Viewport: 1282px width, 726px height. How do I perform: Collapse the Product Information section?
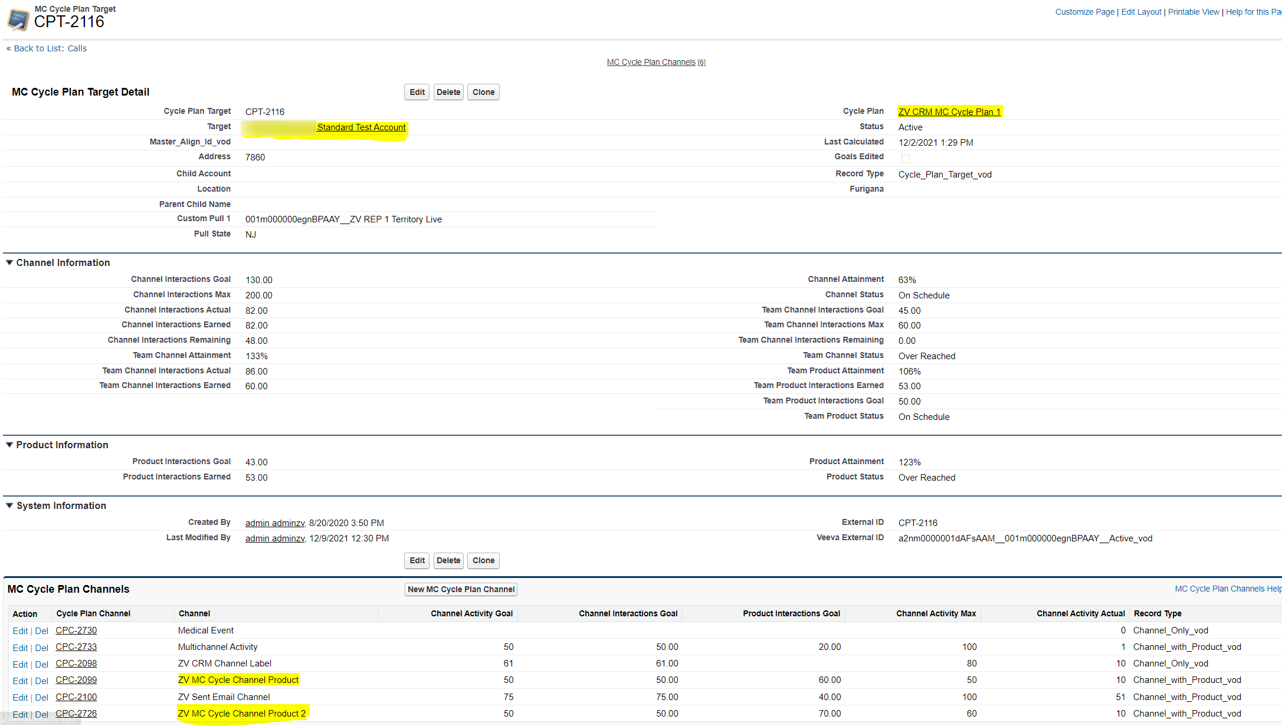point(9,445)
